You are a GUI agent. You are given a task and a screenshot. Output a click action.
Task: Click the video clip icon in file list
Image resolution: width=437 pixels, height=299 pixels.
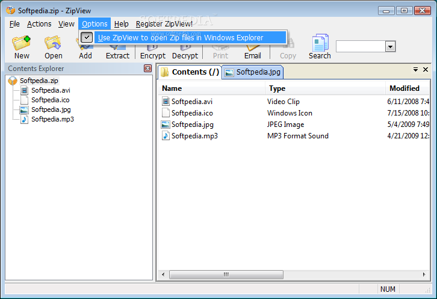[166, 102]
